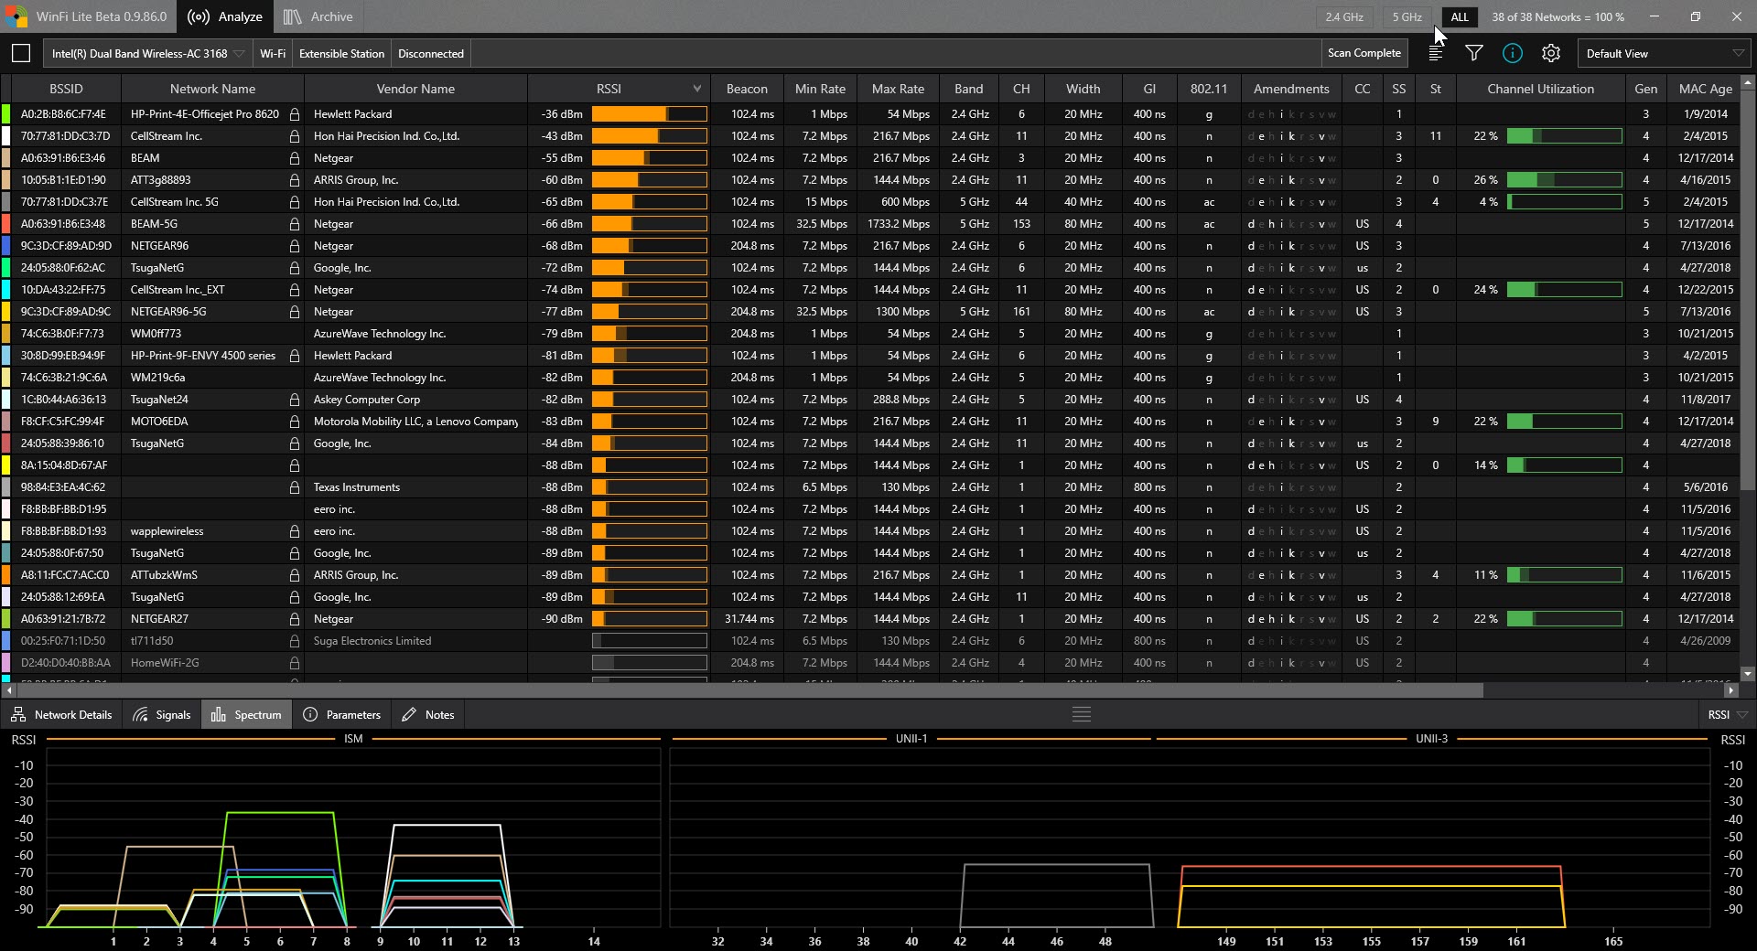This screenshot has height=951, width=1757.
Task: Click the WinFi app logo icon
Action: tap(16, 16)
